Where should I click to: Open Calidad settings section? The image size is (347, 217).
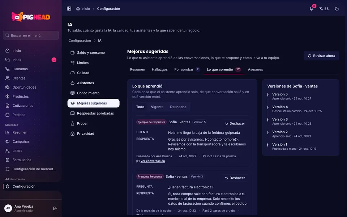tap(93, 73)
